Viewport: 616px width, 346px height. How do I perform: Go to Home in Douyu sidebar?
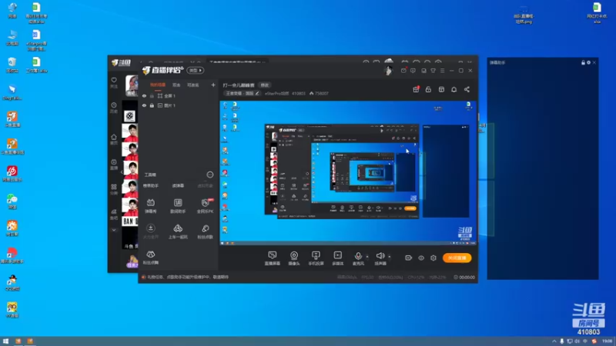click(x=114, y=139)
